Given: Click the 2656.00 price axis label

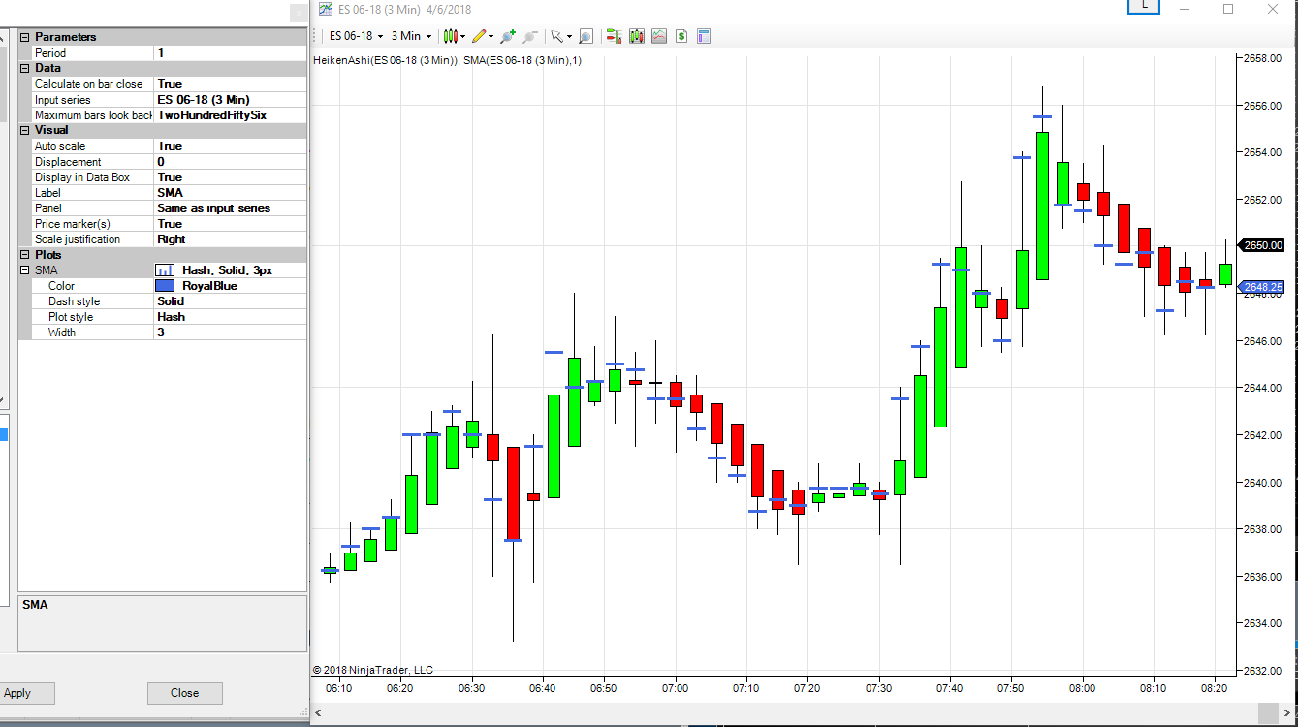Looking at the screenshot, I should (1263, 106).
